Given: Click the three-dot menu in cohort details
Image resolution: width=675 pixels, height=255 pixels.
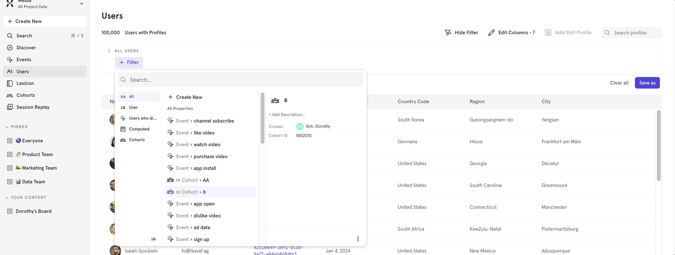Looking at the screenshot, I should (358, 239).
